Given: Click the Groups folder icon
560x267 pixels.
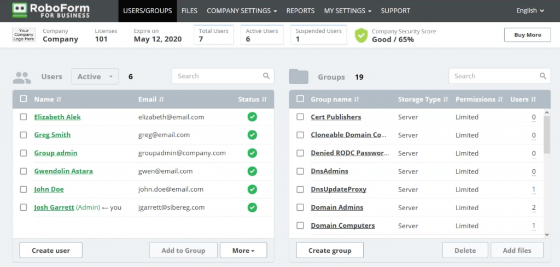Looking at the screenshot, I should click(x=299, y=76).
